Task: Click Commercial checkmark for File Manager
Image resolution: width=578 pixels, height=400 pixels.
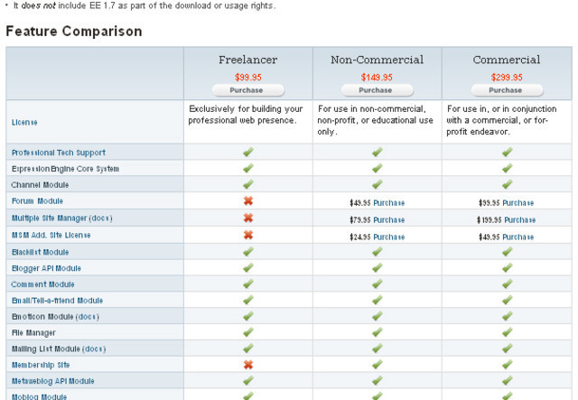Action: tap(507, 332)
